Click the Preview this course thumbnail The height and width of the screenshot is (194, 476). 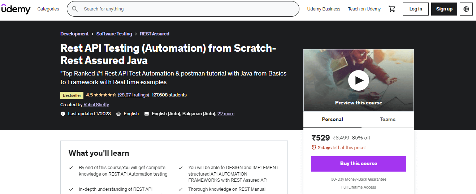click(x=359, y=80)
